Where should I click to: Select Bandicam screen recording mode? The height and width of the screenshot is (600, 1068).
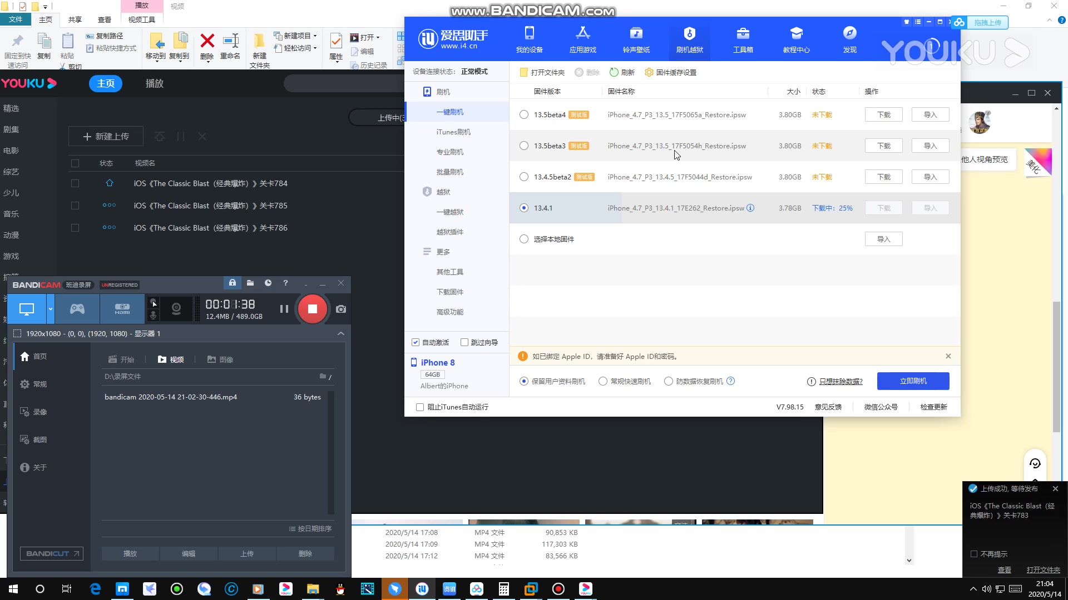tap(27, 309)
